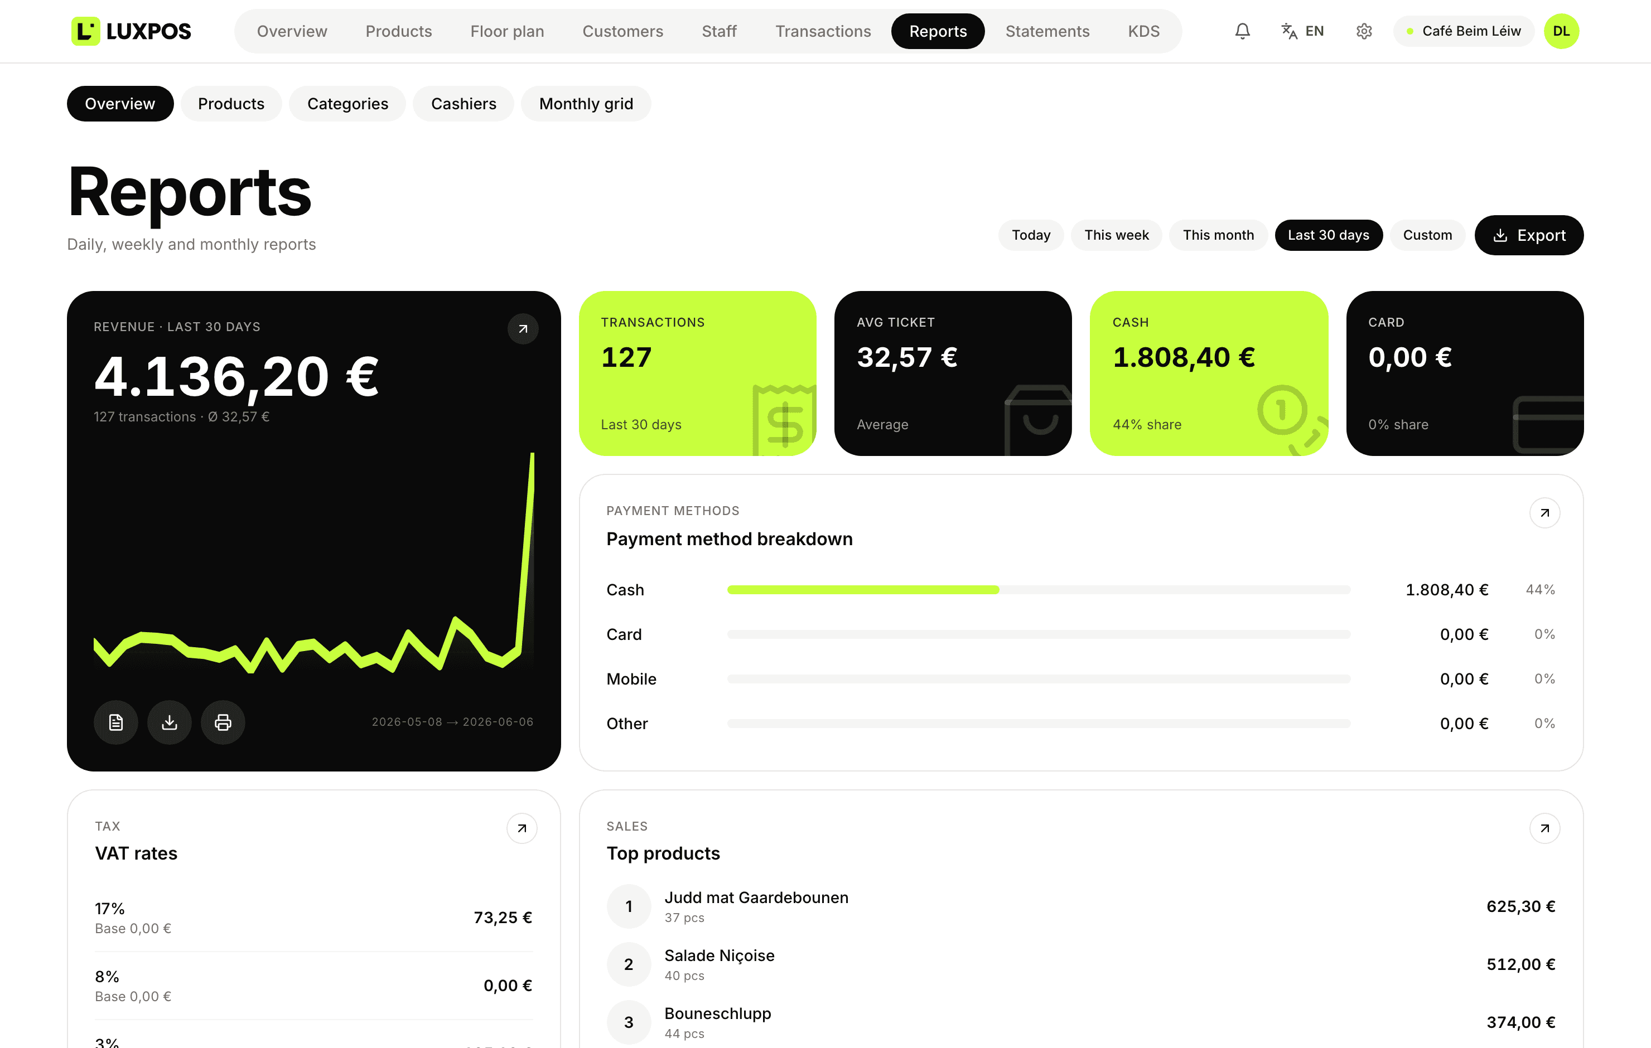Click Judd mat Gaardebounen product

click(756, 897)
